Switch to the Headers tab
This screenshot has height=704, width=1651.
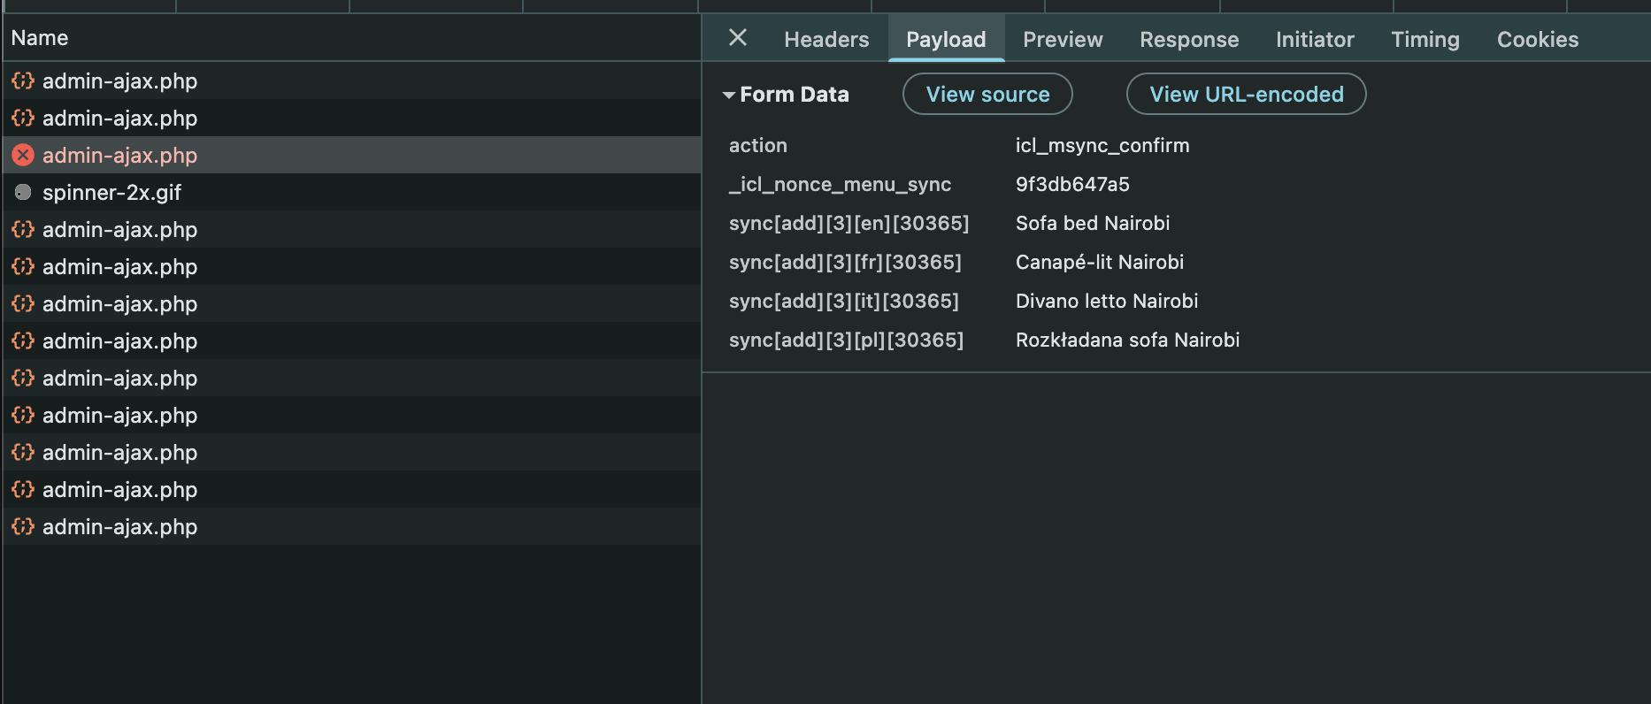(x=825, y=40)
